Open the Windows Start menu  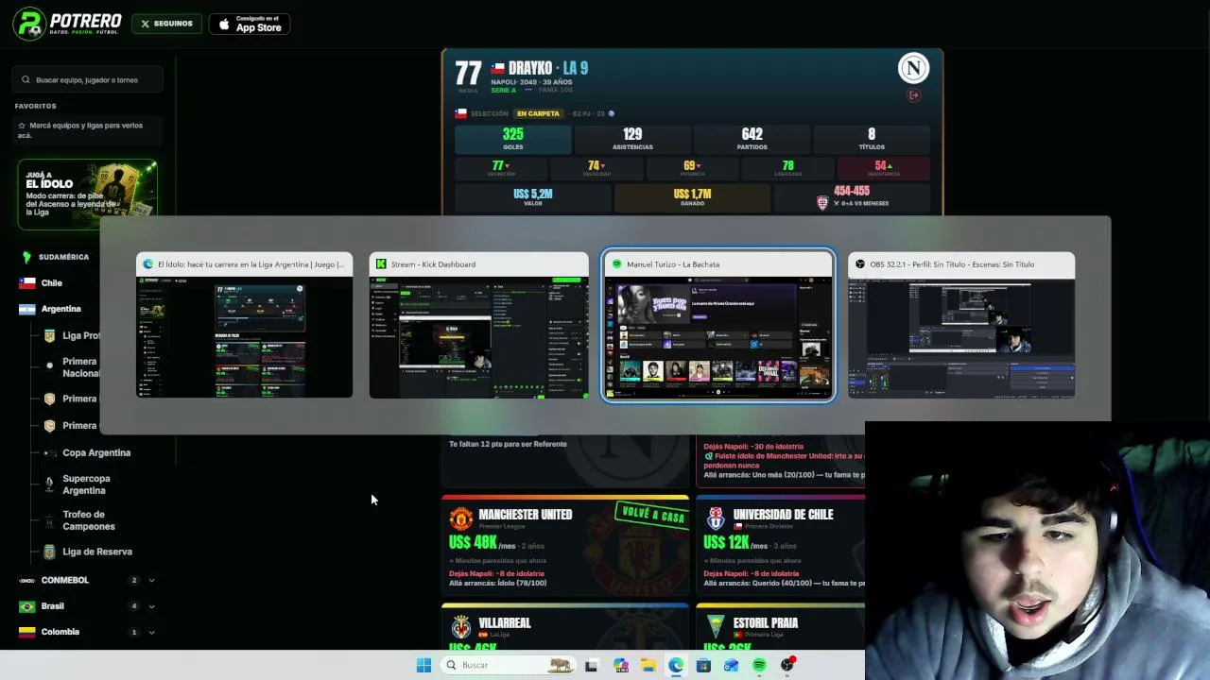coord(423,665)
